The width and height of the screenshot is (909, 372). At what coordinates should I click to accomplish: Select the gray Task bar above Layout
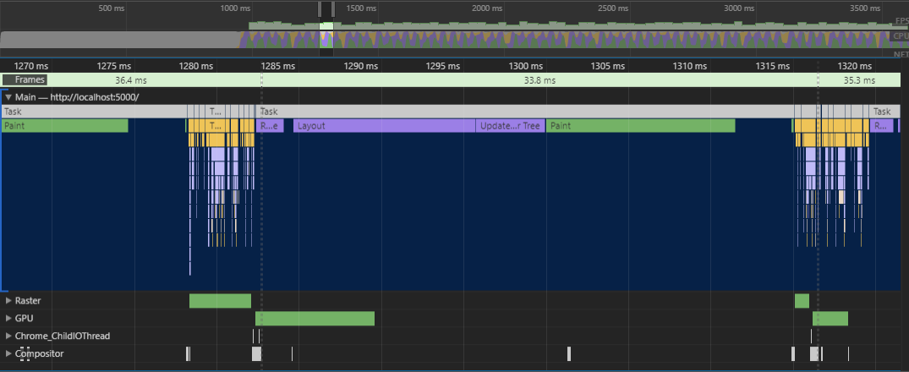pos(524,112)
